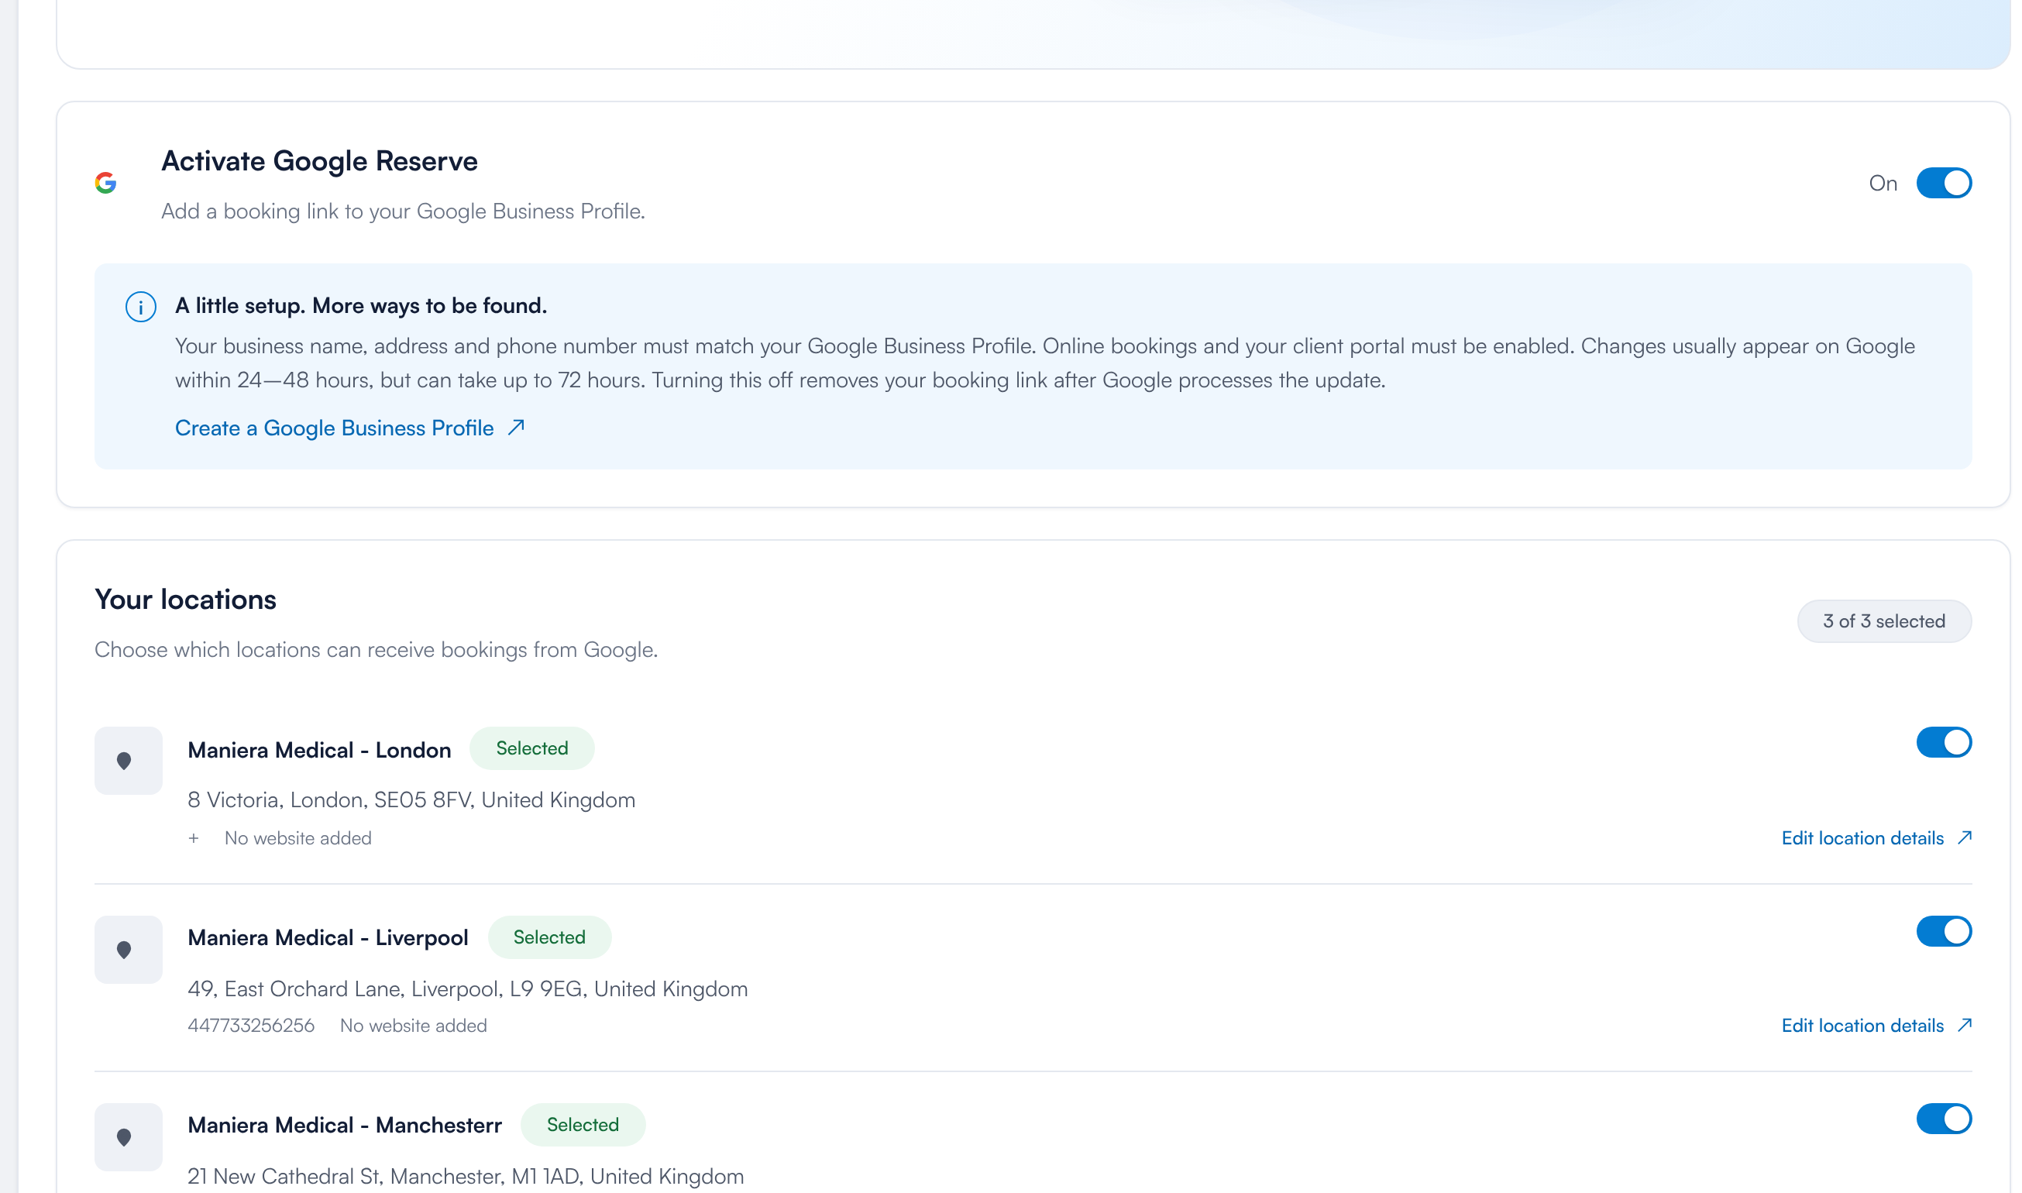The height and width of the screenshot is (1193, 2022).
Task: Click the Liverpool location pin icon
Action: click(124, 951)
